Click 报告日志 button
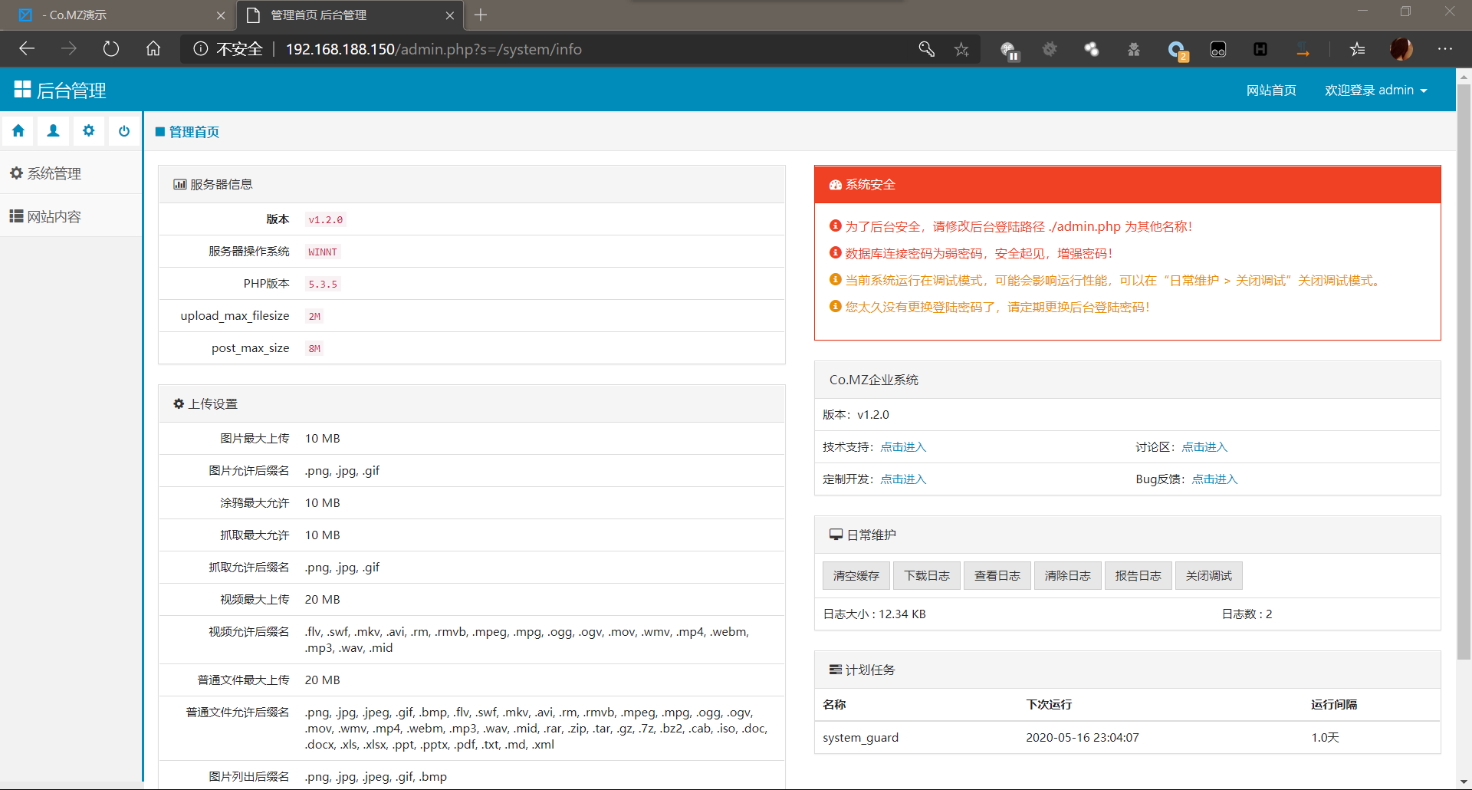Viewport: 1472px width, 790px height. coord(1138,576)
